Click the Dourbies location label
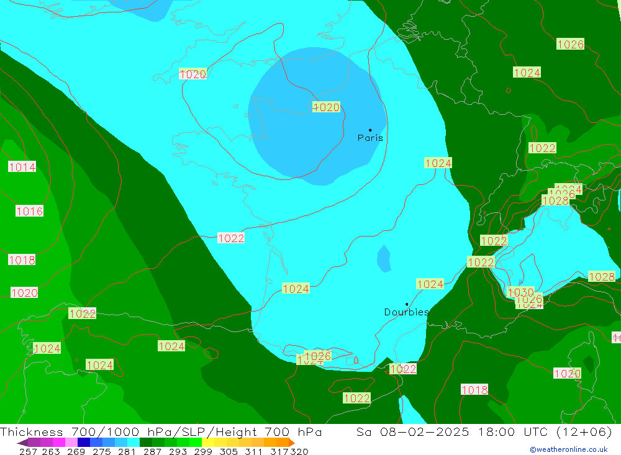Viewport: 621px width, 455px height. tap(407, 312)
